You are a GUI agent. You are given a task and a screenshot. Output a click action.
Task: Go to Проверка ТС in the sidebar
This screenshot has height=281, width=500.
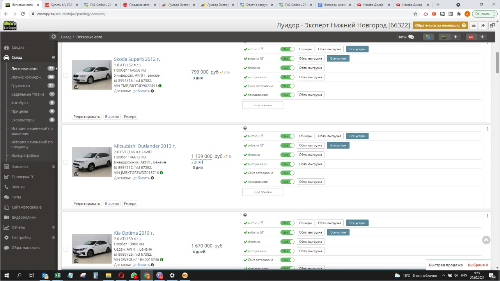23,177
